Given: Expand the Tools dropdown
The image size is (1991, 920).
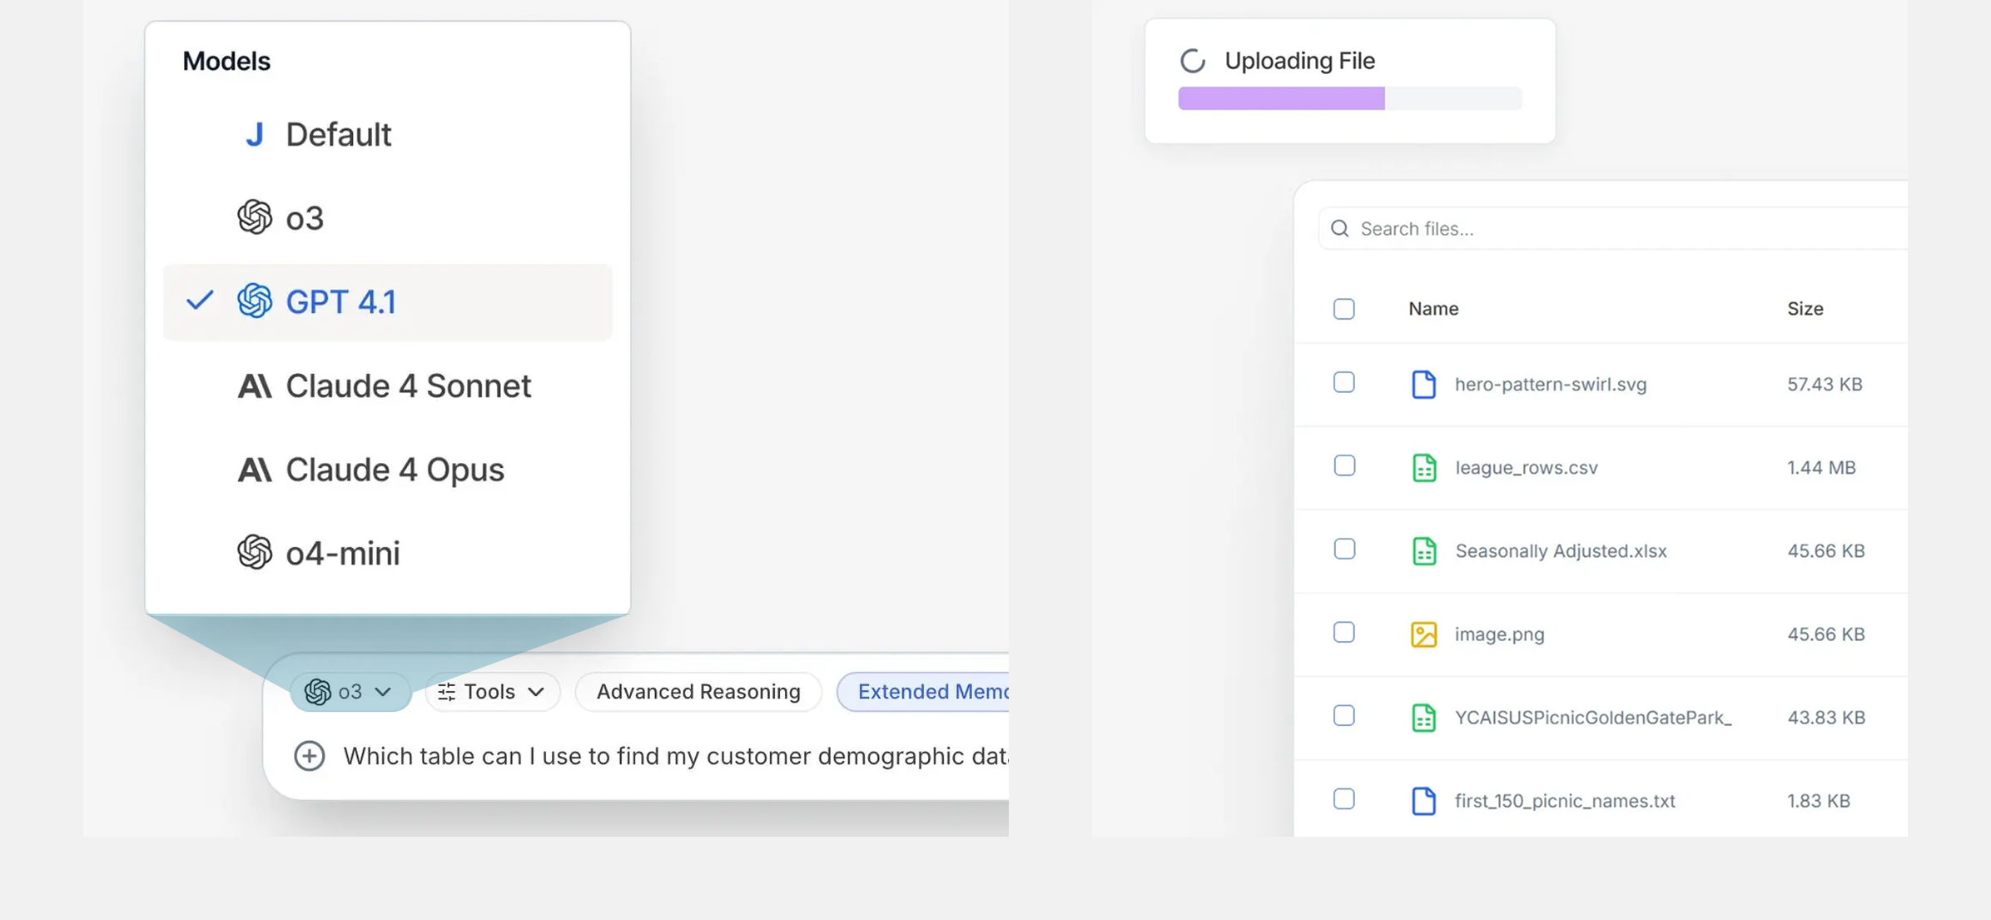Looking at the screenshot, I should (492, 692).
